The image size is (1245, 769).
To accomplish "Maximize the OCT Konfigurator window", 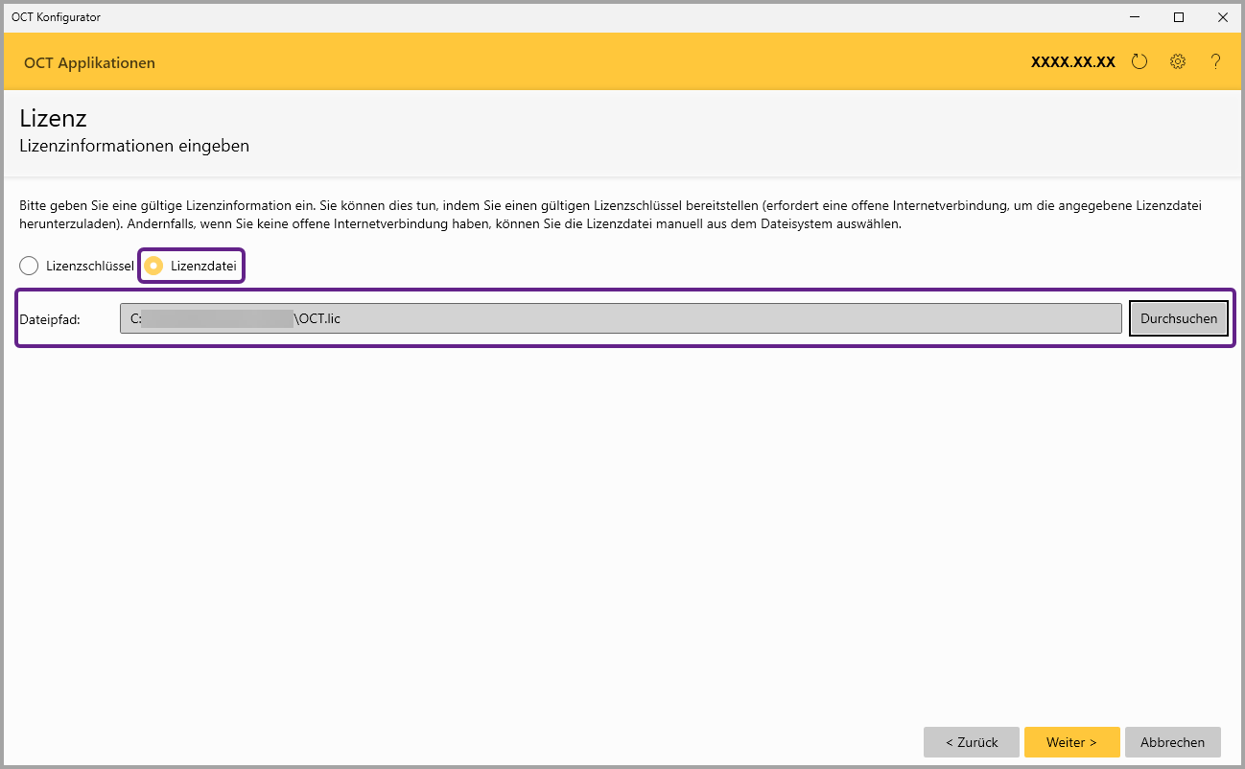I will tap(1179, 17).
